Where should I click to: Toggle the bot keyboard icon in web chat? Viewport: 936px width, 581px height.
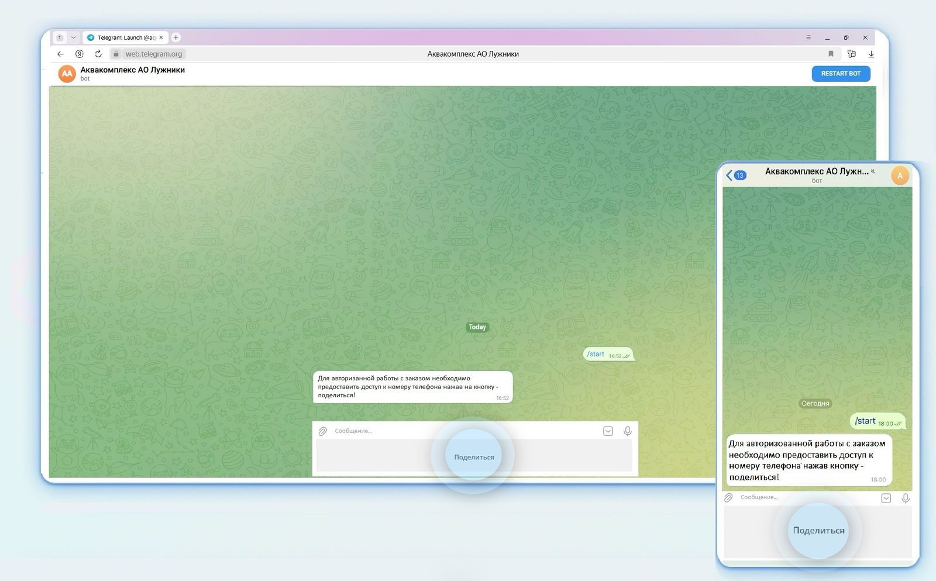pos(608,431)
